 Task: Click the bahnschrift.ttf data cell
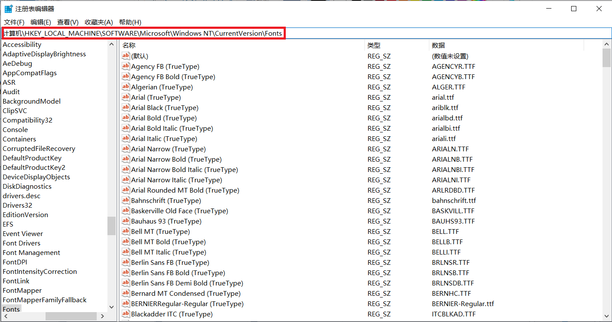point(454,200)
